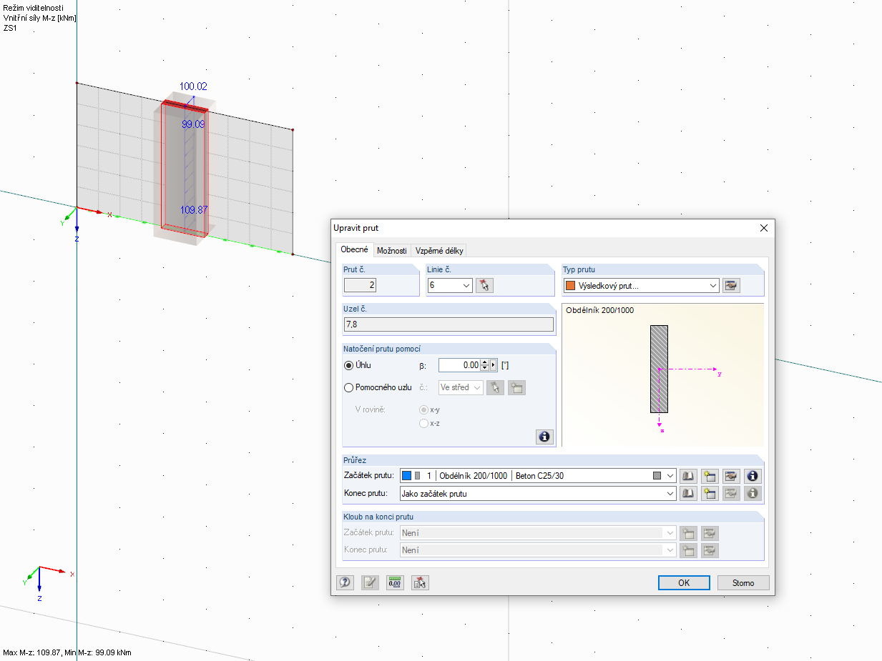Close the Upravit prut dialog
The image size is (882, 661).
pyautogui.click(x=763, y=228)
